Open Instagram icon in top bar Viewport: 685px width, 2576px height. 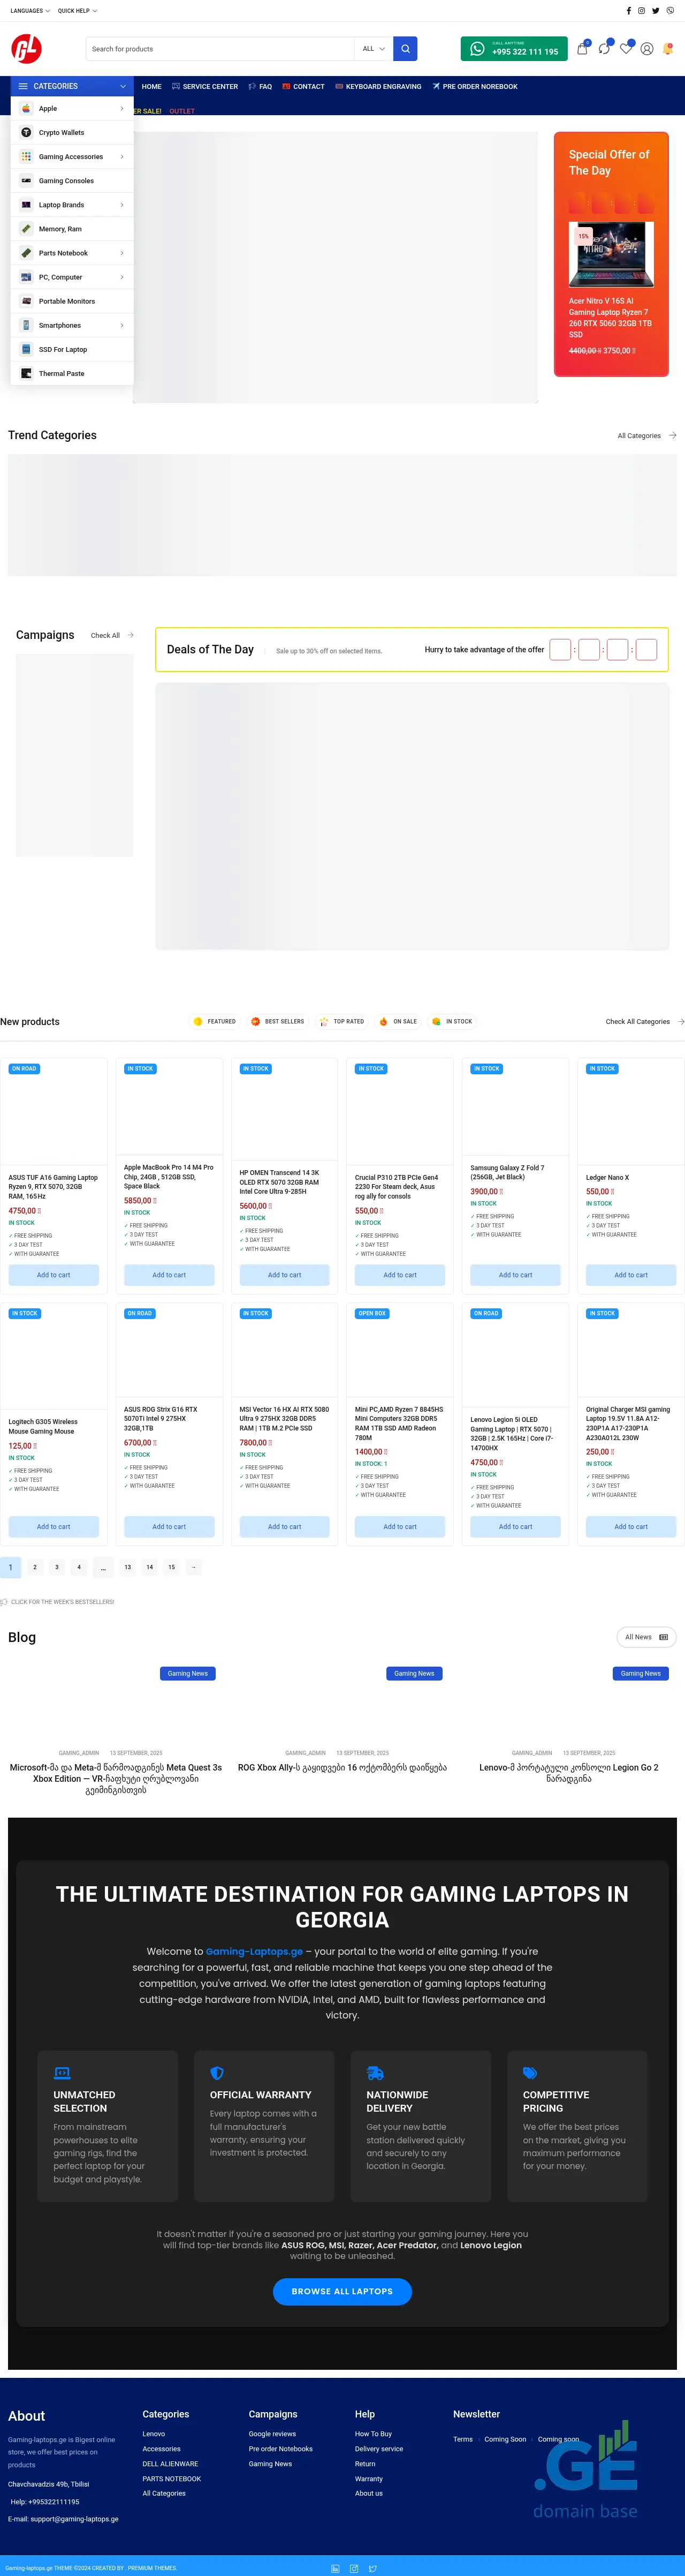pyautogui.click(x=642, y=11)
